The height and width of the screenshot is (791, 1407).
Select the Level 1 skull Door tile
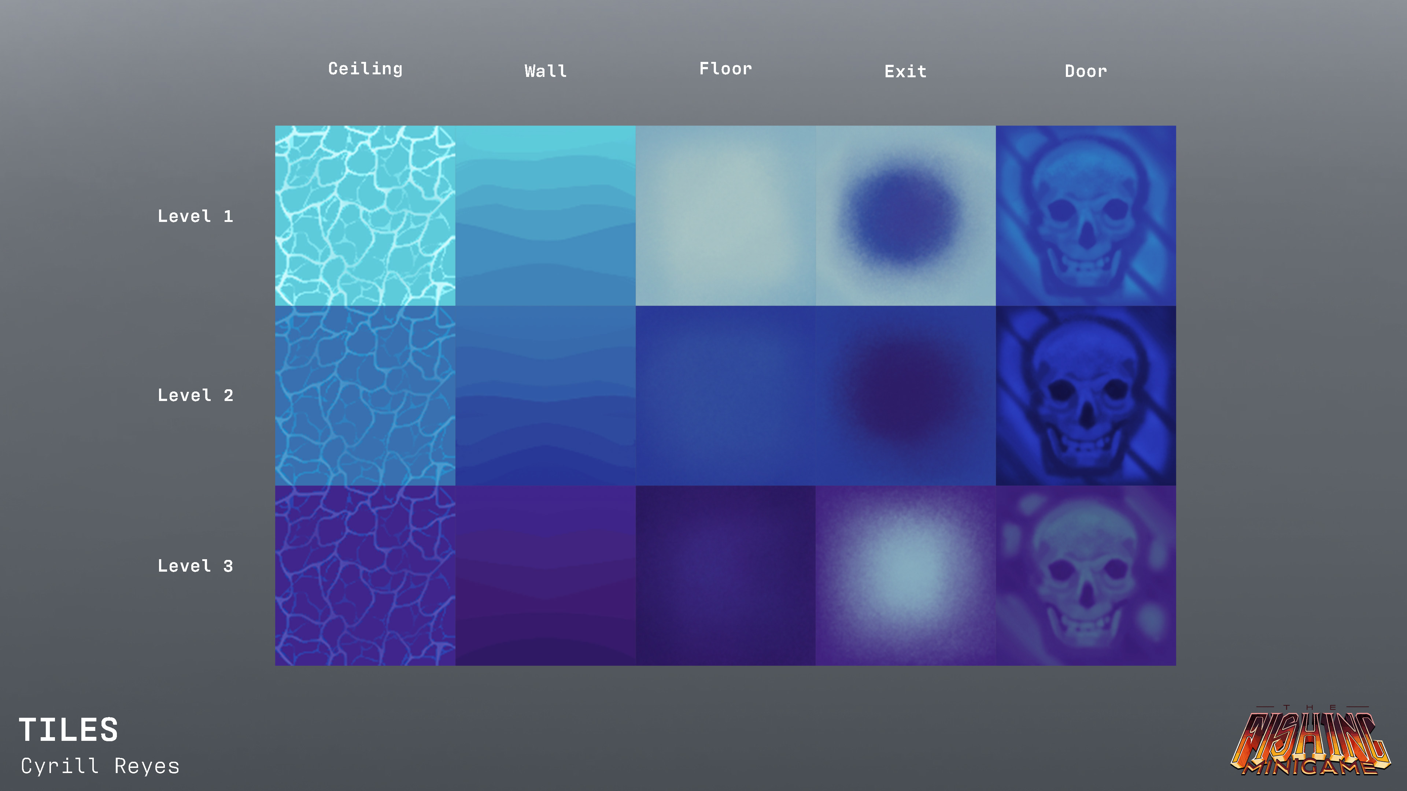1086,216
